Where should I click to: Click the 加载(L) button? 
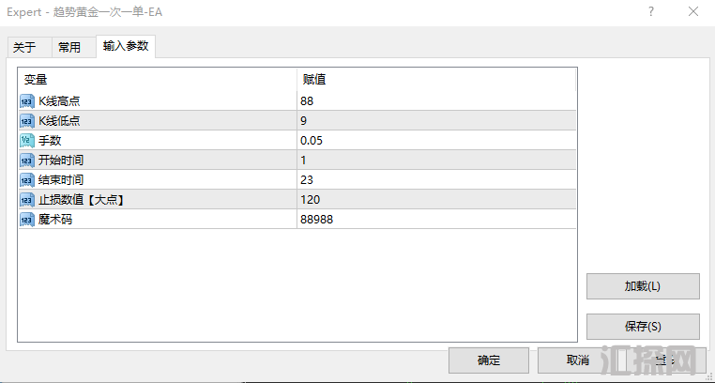(x=643, y=286)
